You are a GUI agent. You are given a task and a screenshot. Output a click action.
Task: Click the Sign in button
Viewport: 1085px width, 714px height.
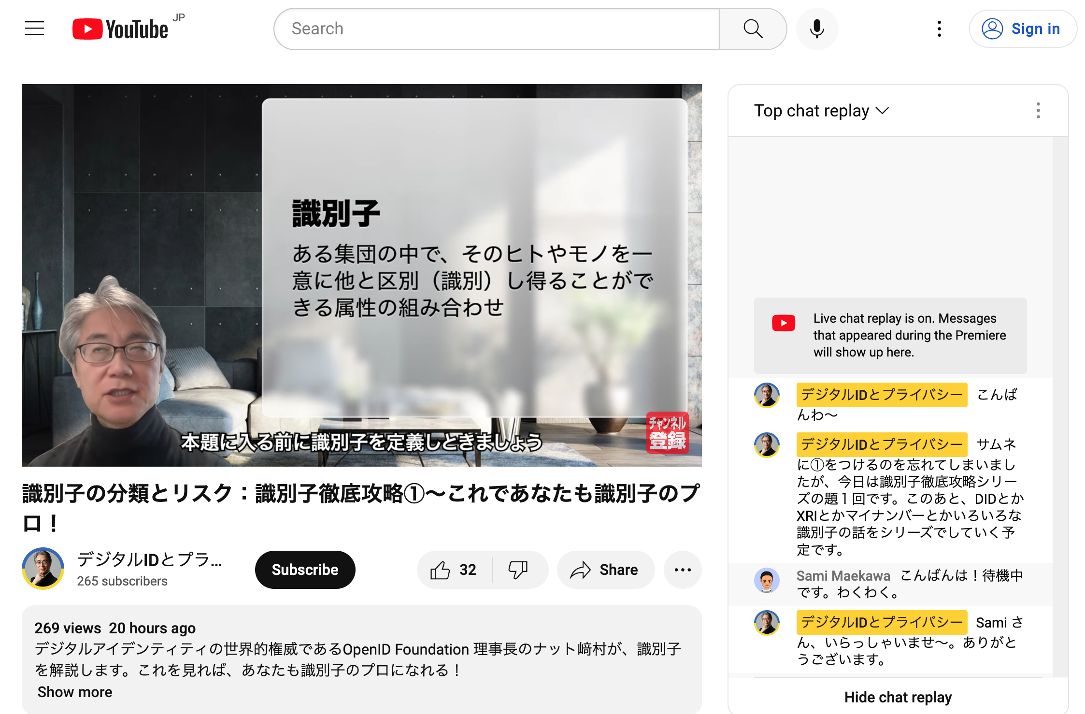1023,29
